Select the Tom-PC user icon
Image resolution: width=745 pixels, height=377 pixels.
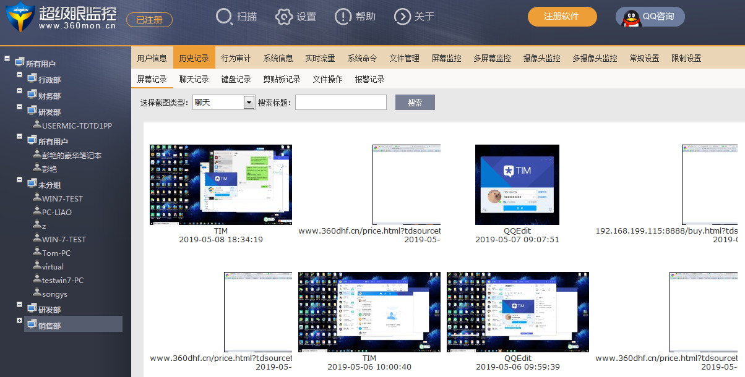(37, 252)
